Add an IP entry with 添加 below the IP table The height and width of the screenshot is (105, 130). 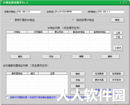point(51,57)
